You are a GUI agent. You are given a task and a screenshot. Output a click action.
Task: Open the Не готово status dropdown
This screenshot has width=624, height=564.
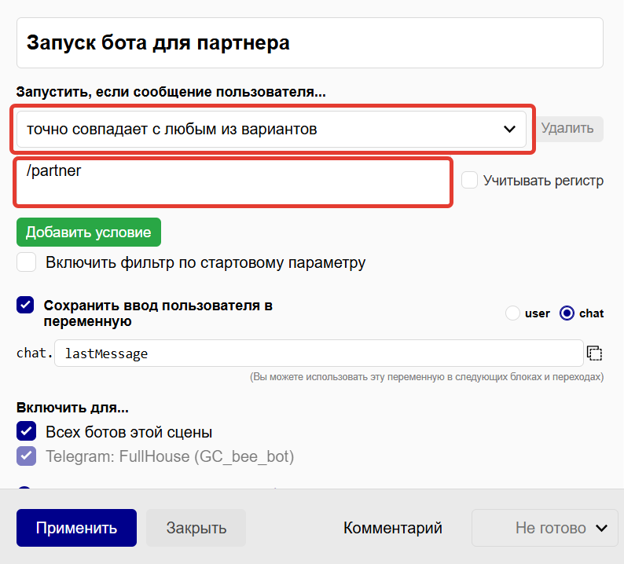[545, 528]
